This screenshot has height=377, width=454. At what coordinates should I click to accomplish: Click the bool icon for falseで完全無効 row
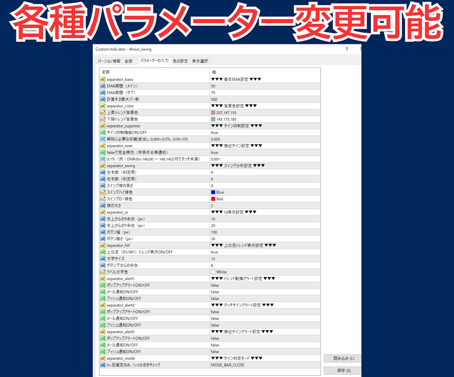103,153
